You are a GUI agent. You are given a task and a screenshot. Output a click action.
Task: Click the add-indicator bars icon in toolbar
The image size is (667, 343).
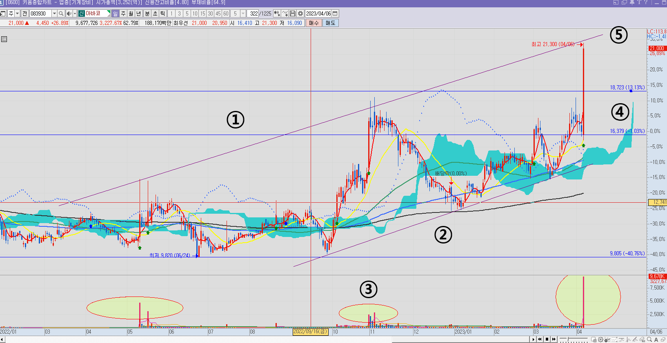(277, 13)
